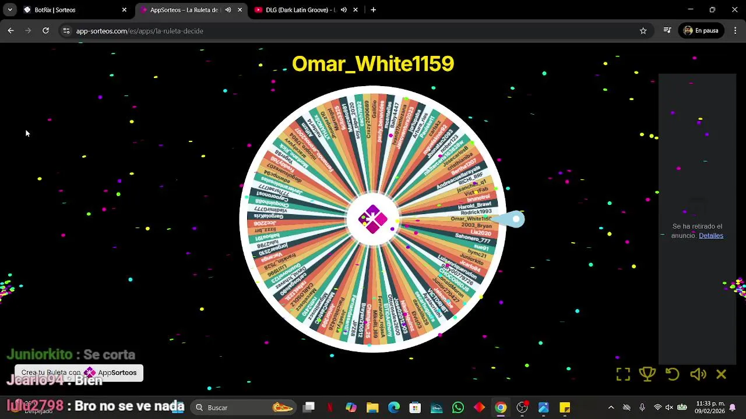Open the Google Chrome taskbar icon
This screenshot has width=746, height=419.
click(x=501, y=407)
